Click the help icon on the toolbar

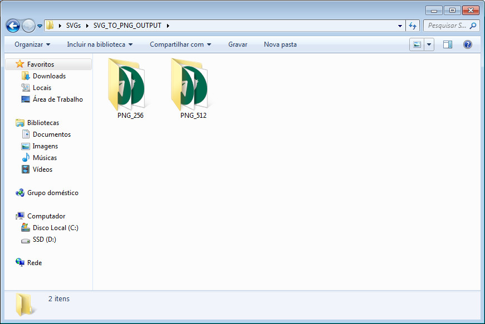[x=467, y=44]
